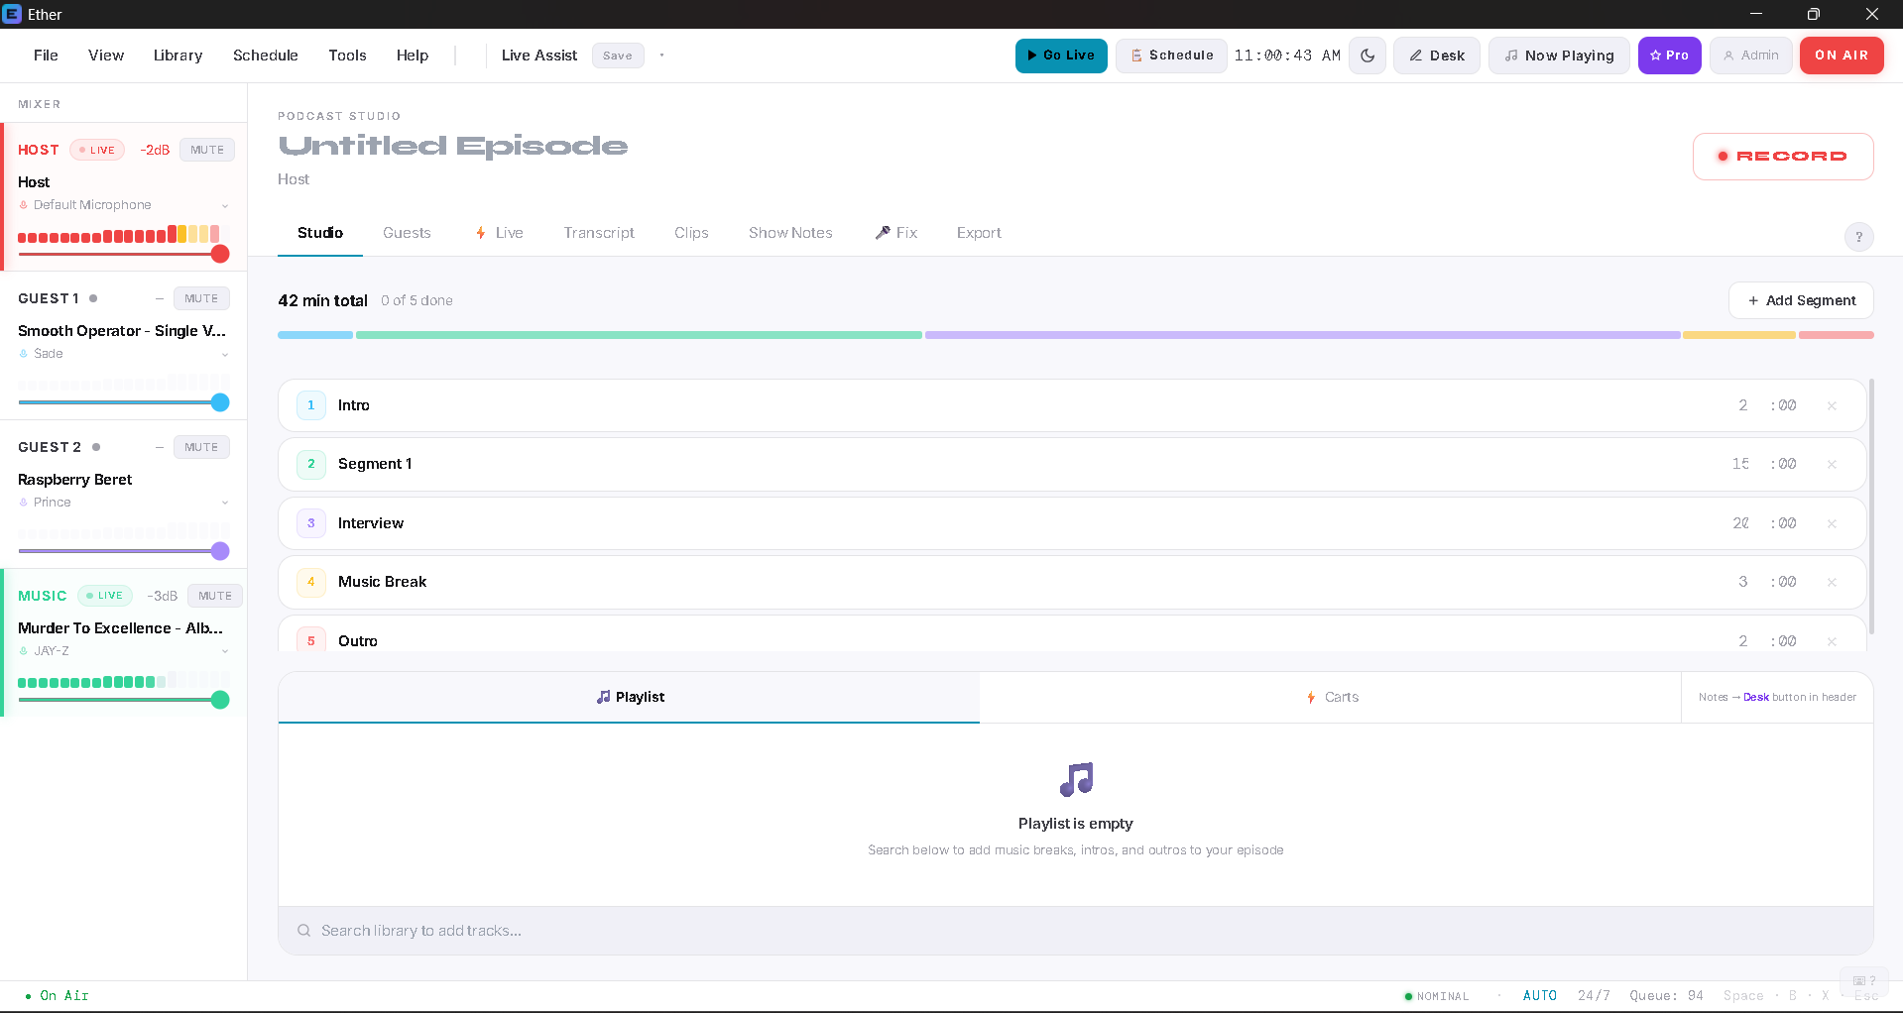Mute the GUEST 2 channel
The image size is (1903, 1013).
pyautogui.click(x=201, y=447)
